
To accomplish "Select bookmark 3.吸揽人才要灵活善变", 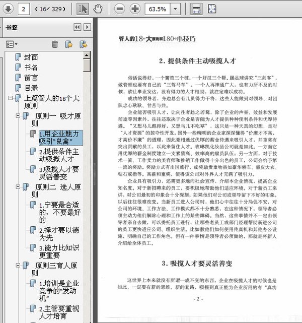I will (x=59, y=173).
